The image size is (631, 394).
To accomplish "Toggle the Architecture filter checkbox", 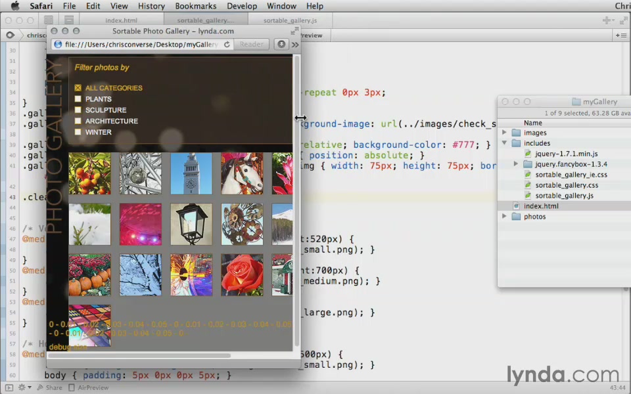I will (78, 121).
